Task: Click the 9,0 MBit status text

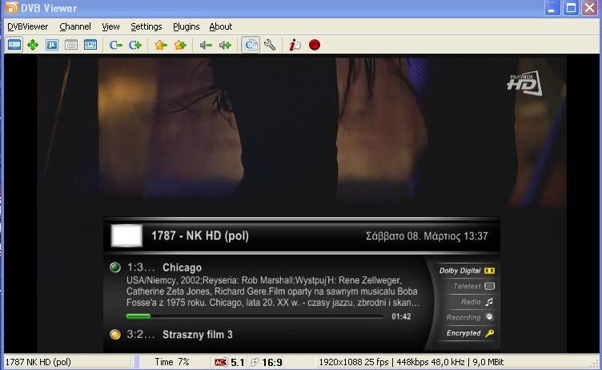Action: tap(488, 362)
